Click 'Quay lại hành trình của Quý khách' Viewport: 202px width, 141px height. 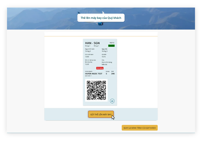pos(140,128)
